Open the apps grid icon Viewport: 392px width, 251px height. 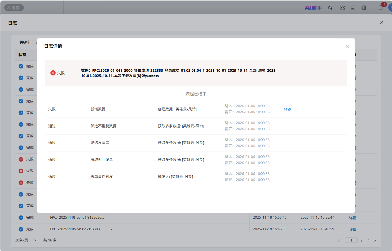(342, 8)
